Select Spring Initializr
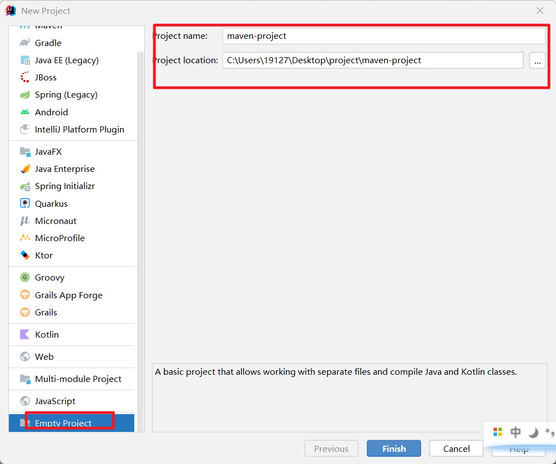This screenshot has height=464, width=556. click(72, 186)
